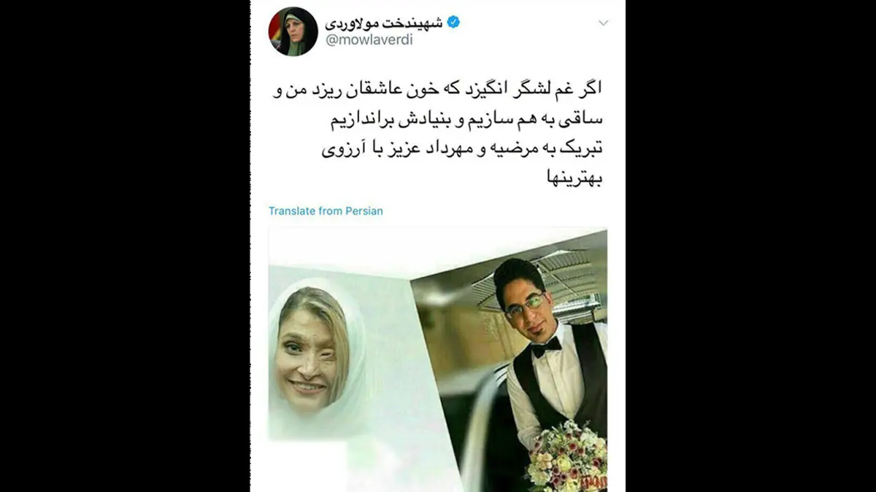Click the @mowlaverdi handle
This screenshot has width=876, height=492.
coord(369,40)
